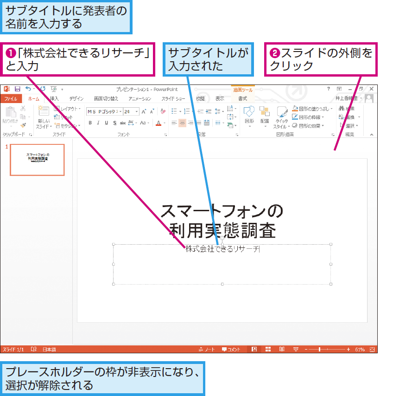Image resolution: width=393 pixels, height=396 pixels.
Task: Open the font color dropdown arrow
Action: [165, 123]
